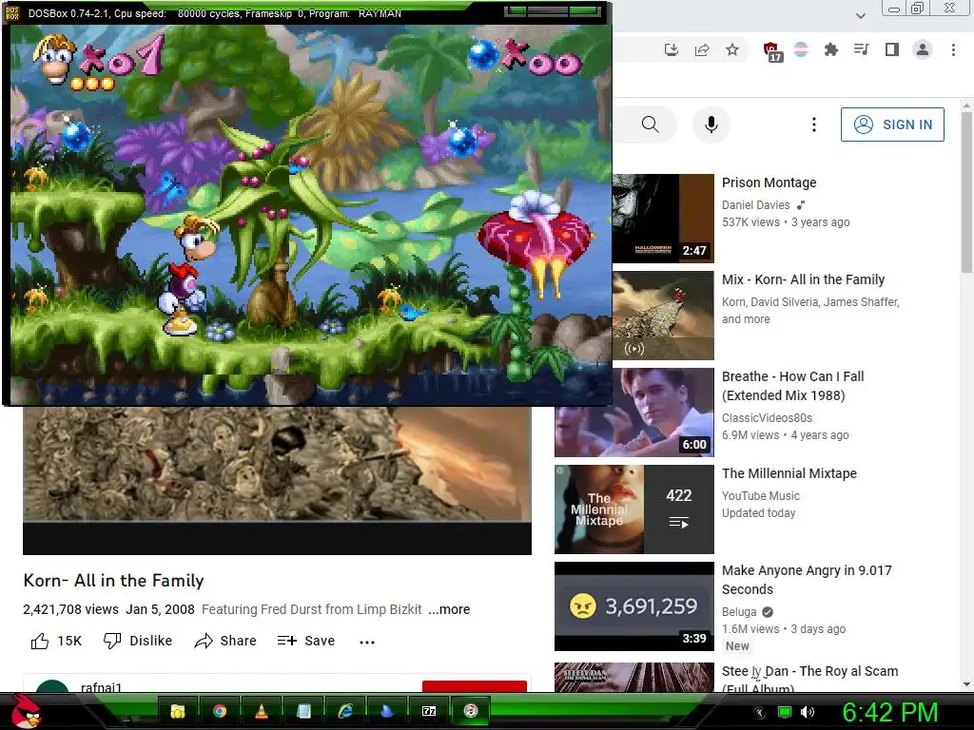Click the striped flag extension icon
974x730 pixels.
(x=801, y=49)
